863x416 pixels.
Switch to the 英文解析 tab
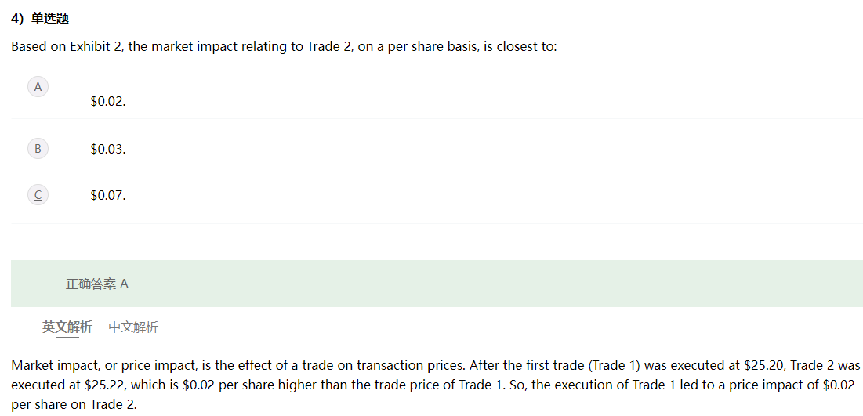click(x=67, y=327)
